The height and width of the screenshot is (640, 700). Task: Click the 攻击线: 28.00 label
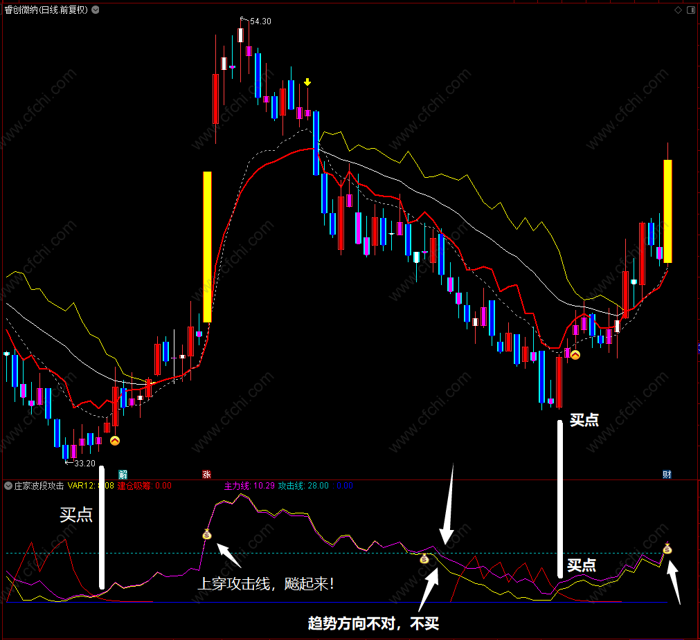tap(303, 486)
